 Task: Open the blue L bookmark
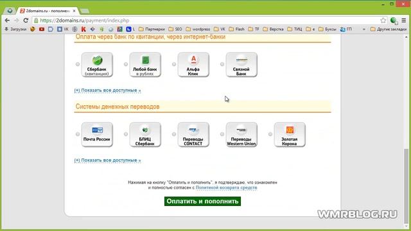pos(130,29)
